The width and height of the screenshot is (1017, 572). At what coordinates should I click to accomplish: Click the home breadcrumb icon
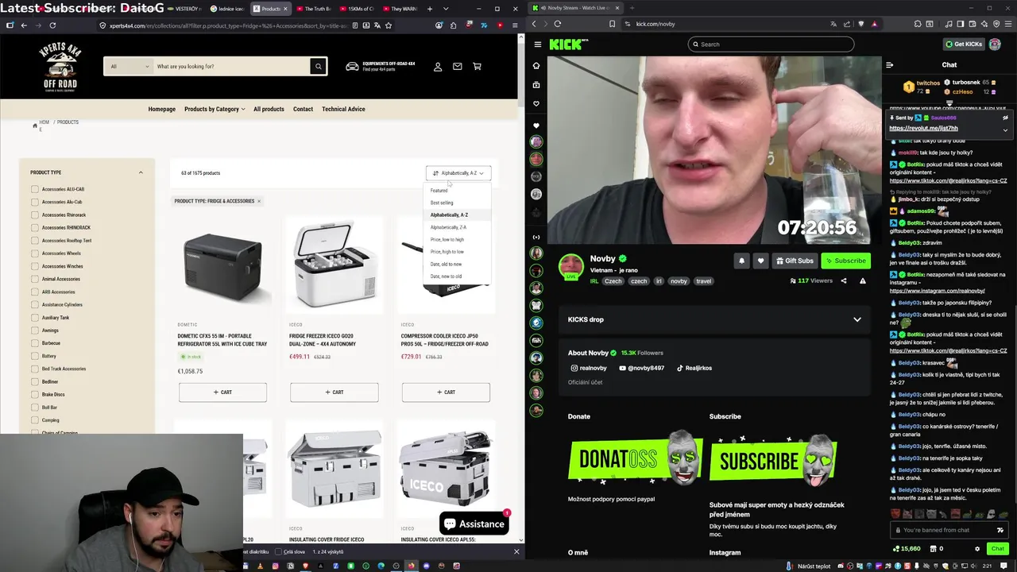(34, 126)
